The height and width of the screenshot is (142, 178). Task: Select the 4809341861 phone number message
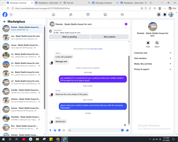(x=61, y=122)
